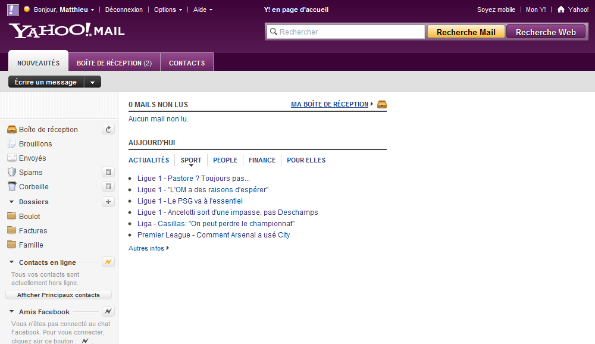Open the Ma boîte de réception link

coord(330,104)
